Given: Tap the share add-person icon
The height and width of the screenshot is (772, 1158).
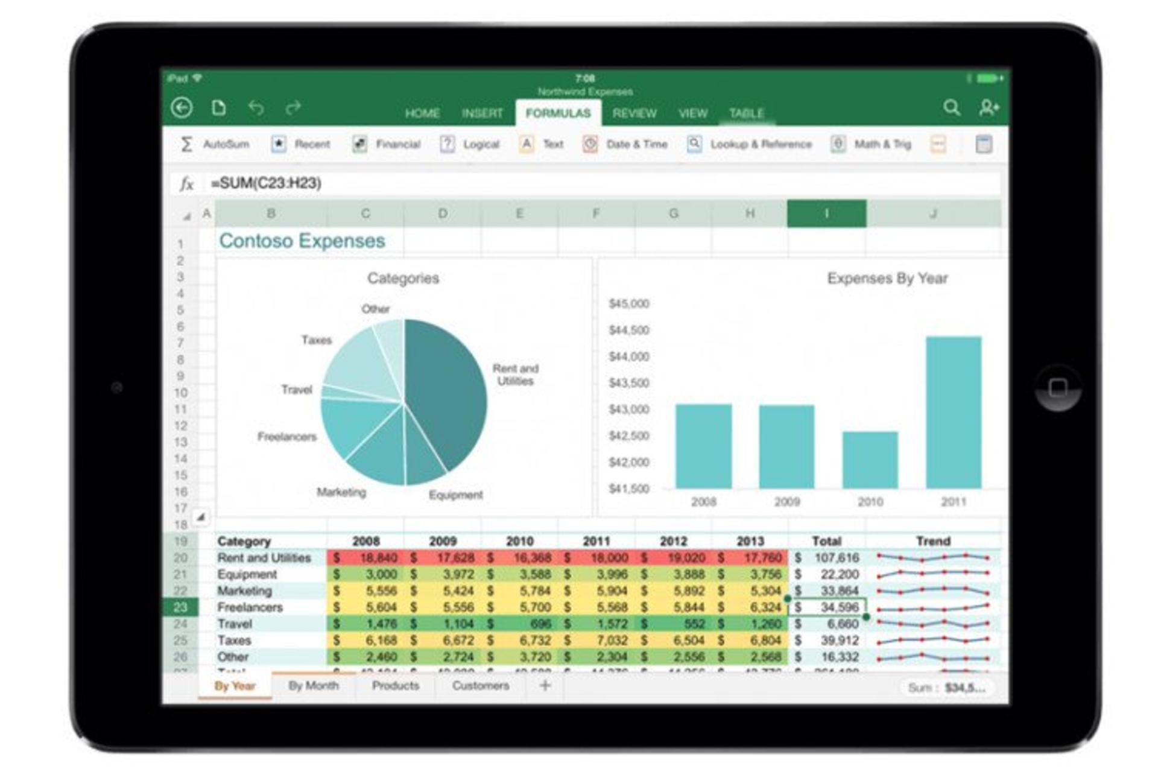Looking at the screenshot, I should 989,108.
